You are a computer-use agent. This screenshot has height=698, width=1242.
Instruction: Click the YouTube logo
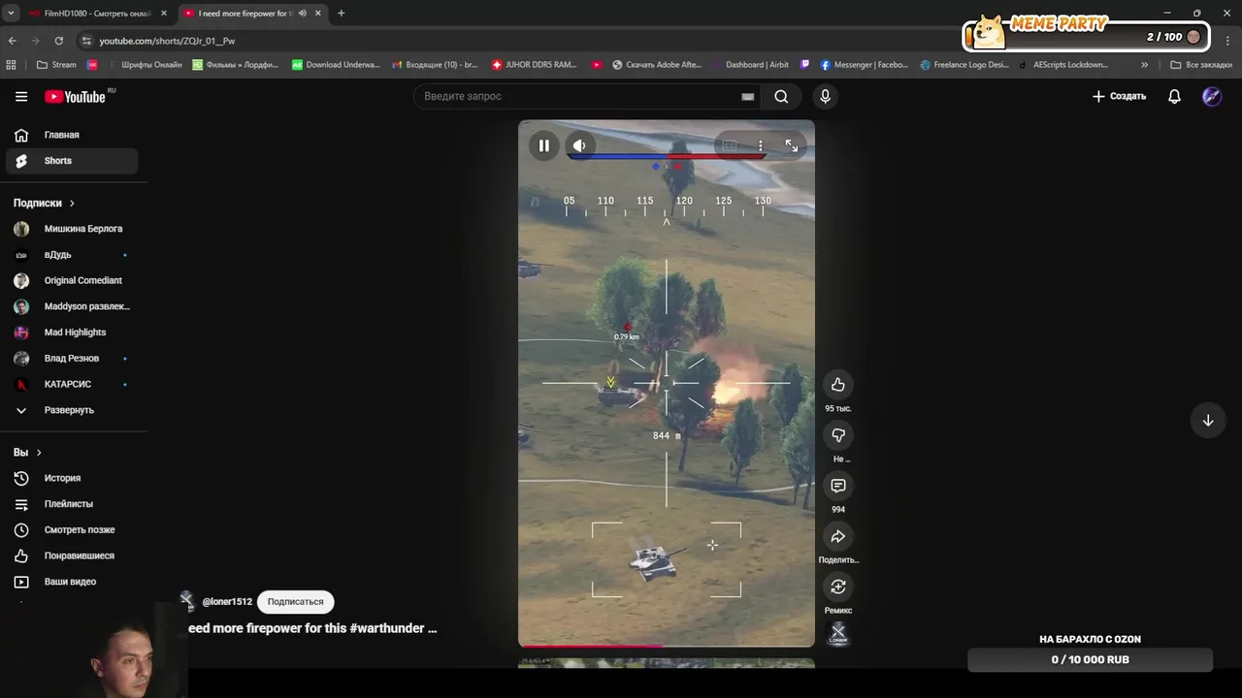(x=75, y=96)
